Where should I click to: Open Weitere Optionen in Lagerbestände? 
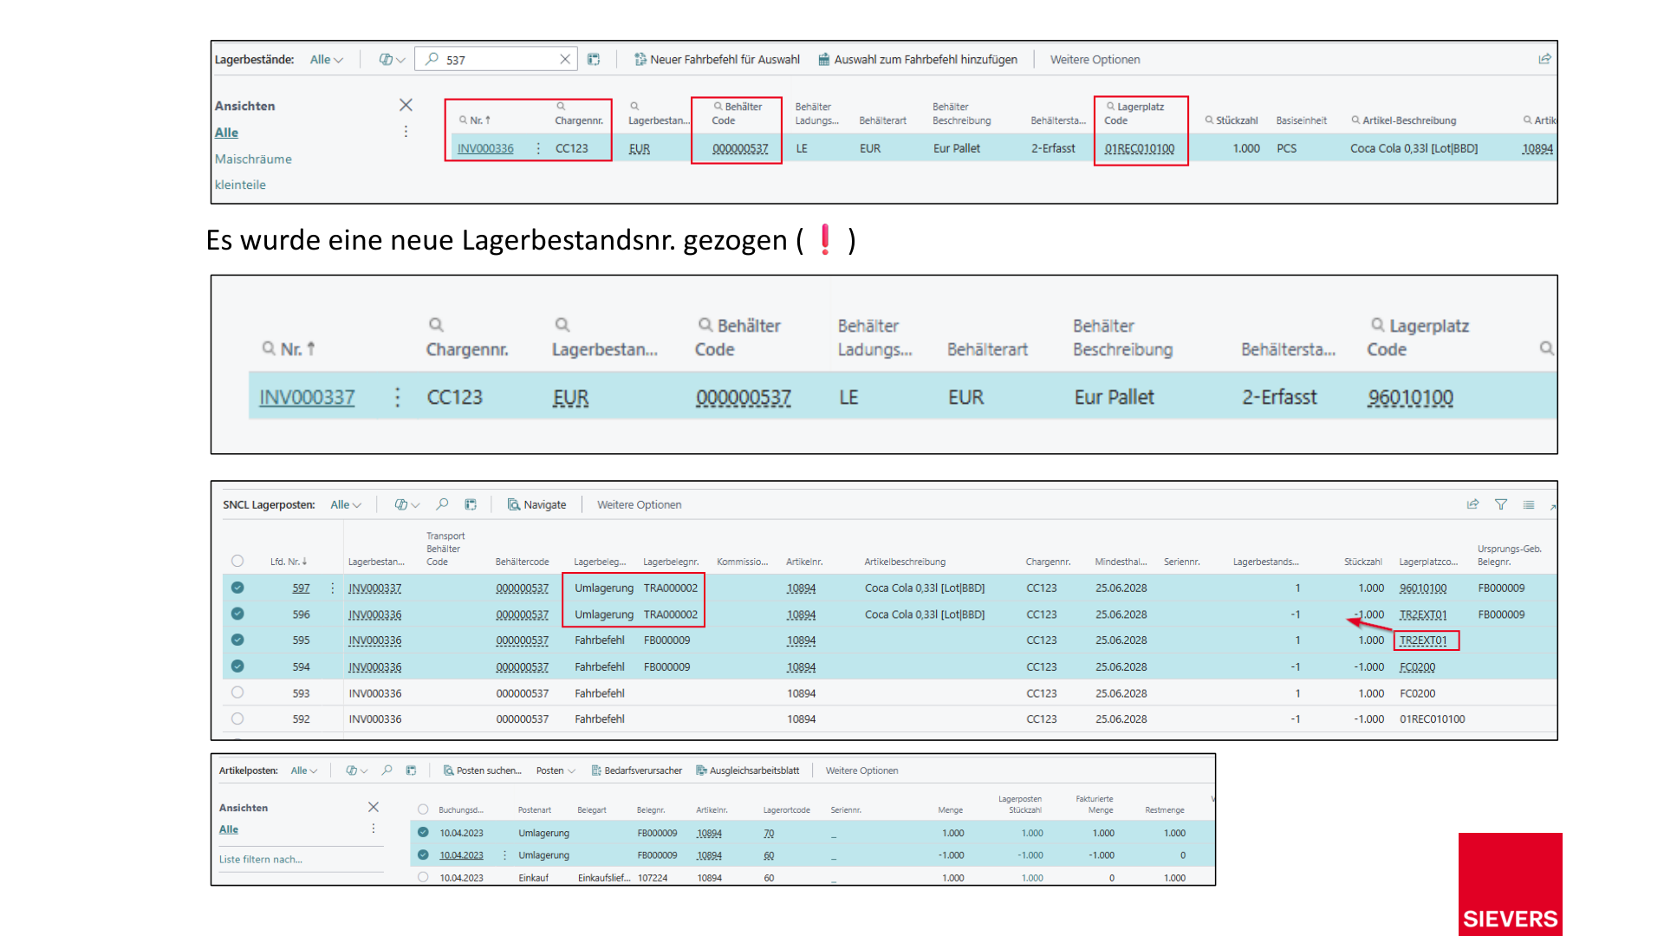1095,59
